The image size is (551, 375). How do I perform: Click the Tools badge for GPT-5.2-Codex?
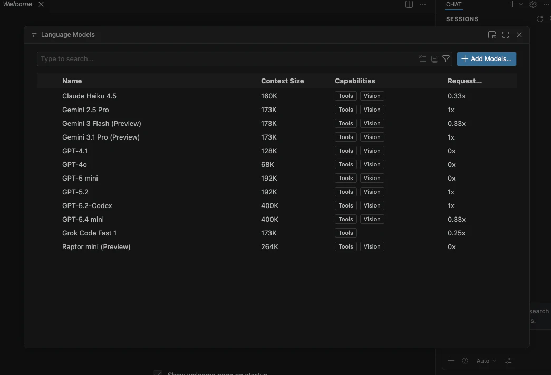click(346, 205)
